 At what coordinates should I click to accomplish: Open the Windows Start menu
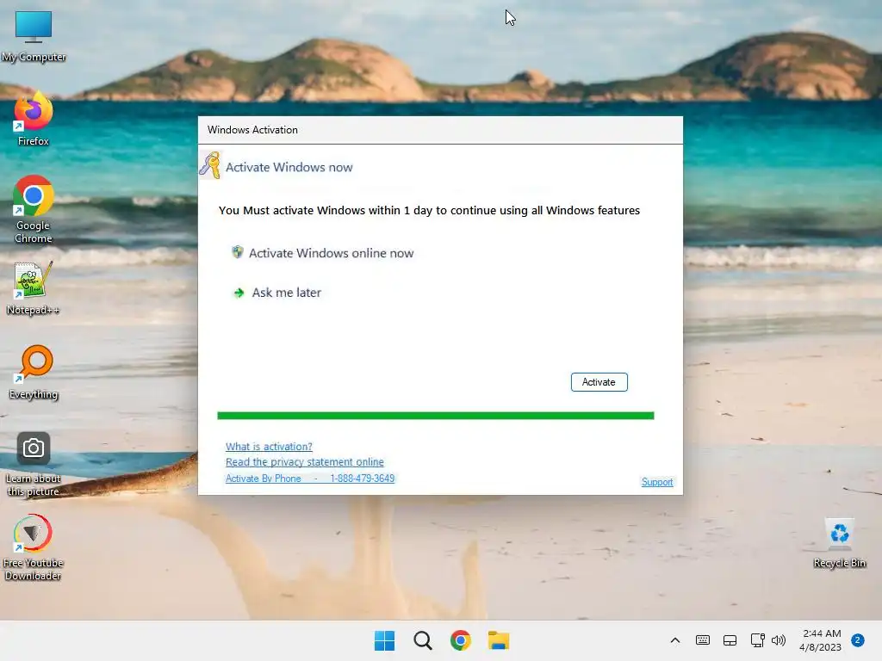coord(385,640)
